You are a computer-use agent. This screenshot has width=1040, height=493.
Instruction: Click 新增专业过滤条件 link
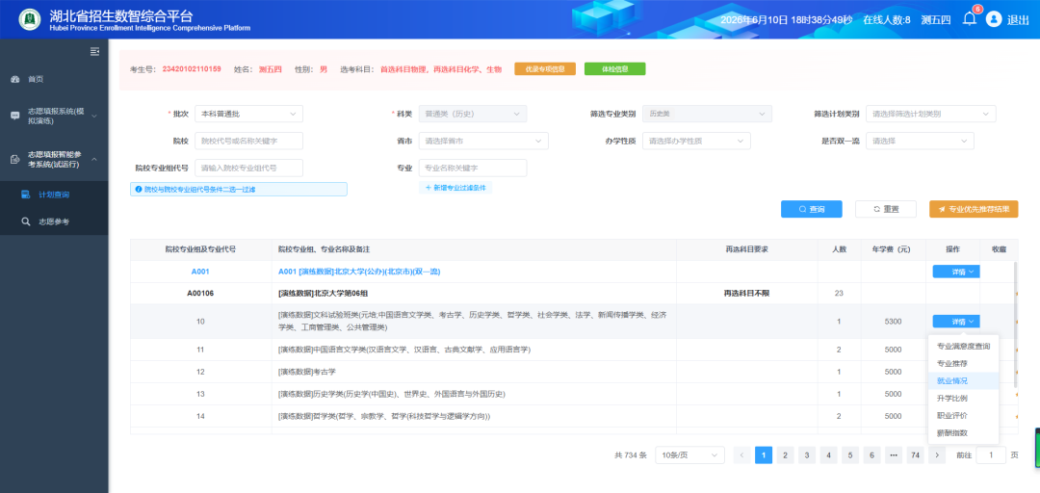point(455,188)
